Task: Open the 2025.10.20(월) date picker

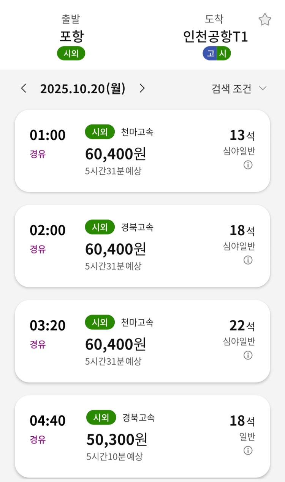Action: (82, 89)
